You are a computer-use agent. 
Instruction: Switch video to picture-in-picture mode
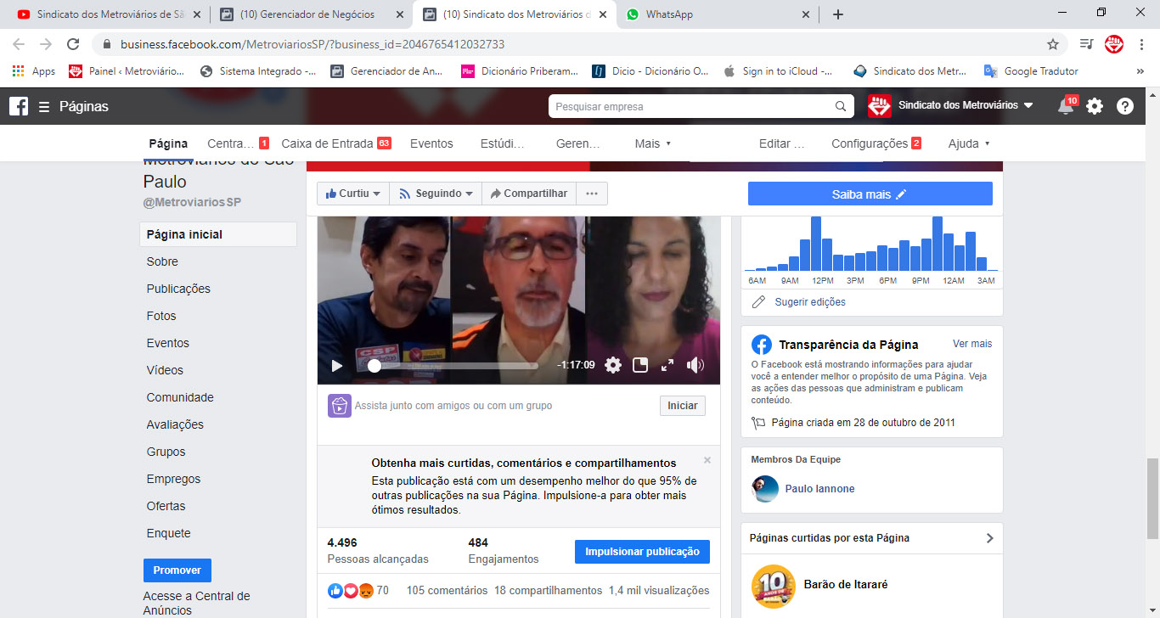[640, 365]
